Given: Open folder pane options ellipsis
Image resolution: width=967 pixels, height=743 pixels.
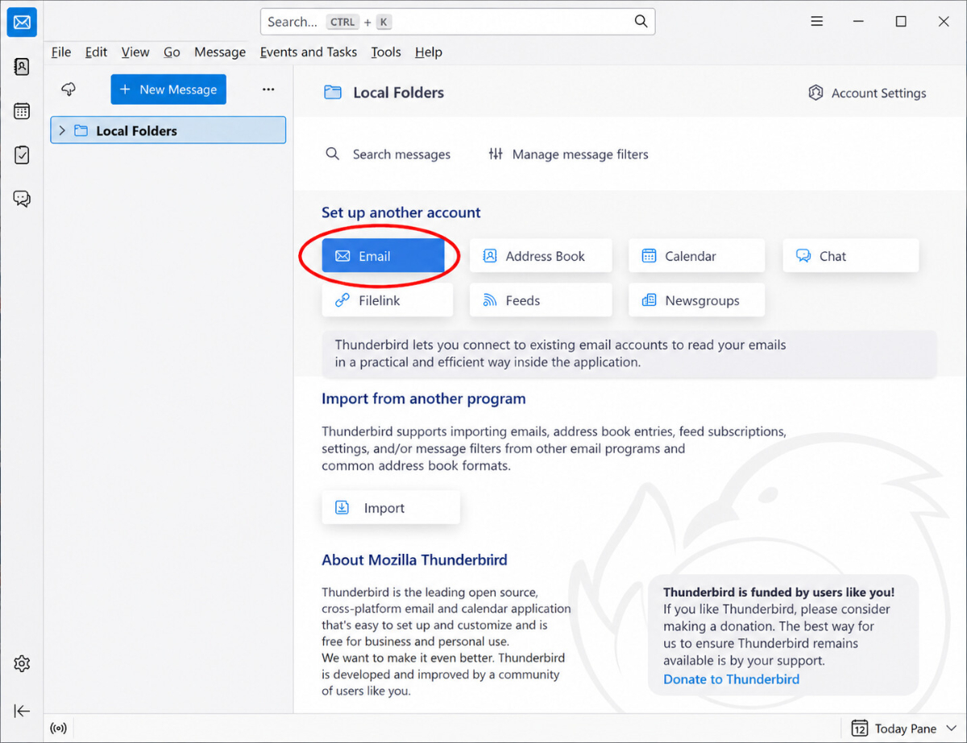Looking at the screenshot, I should pyautogui.click(x=268, y=89).
